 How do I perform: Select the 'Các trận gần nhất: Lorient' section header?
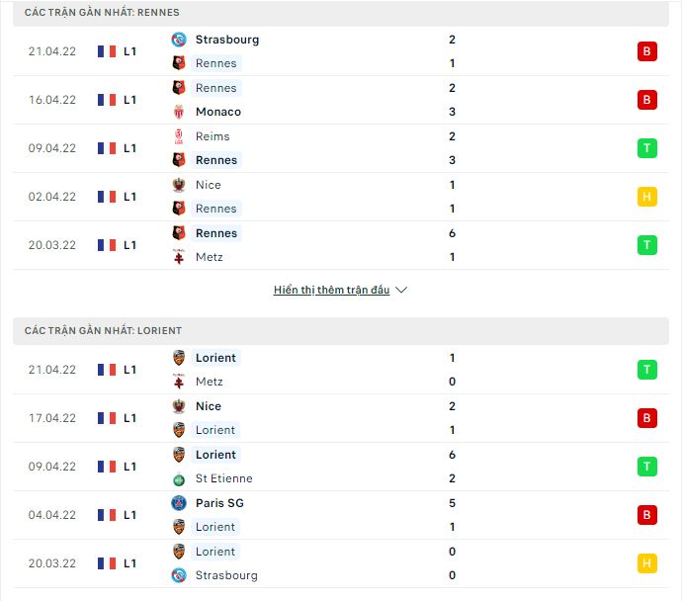pos(341,331)
